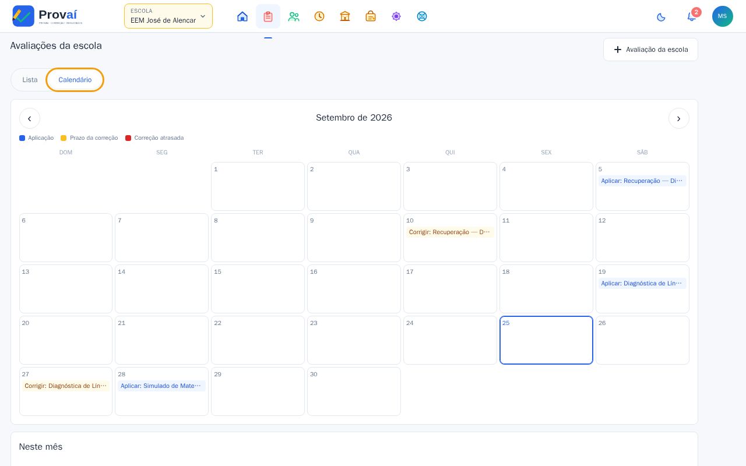This screenshot has width=746, height=466.
Task: Select calendar day 7
Action: [x=161, y=238]
